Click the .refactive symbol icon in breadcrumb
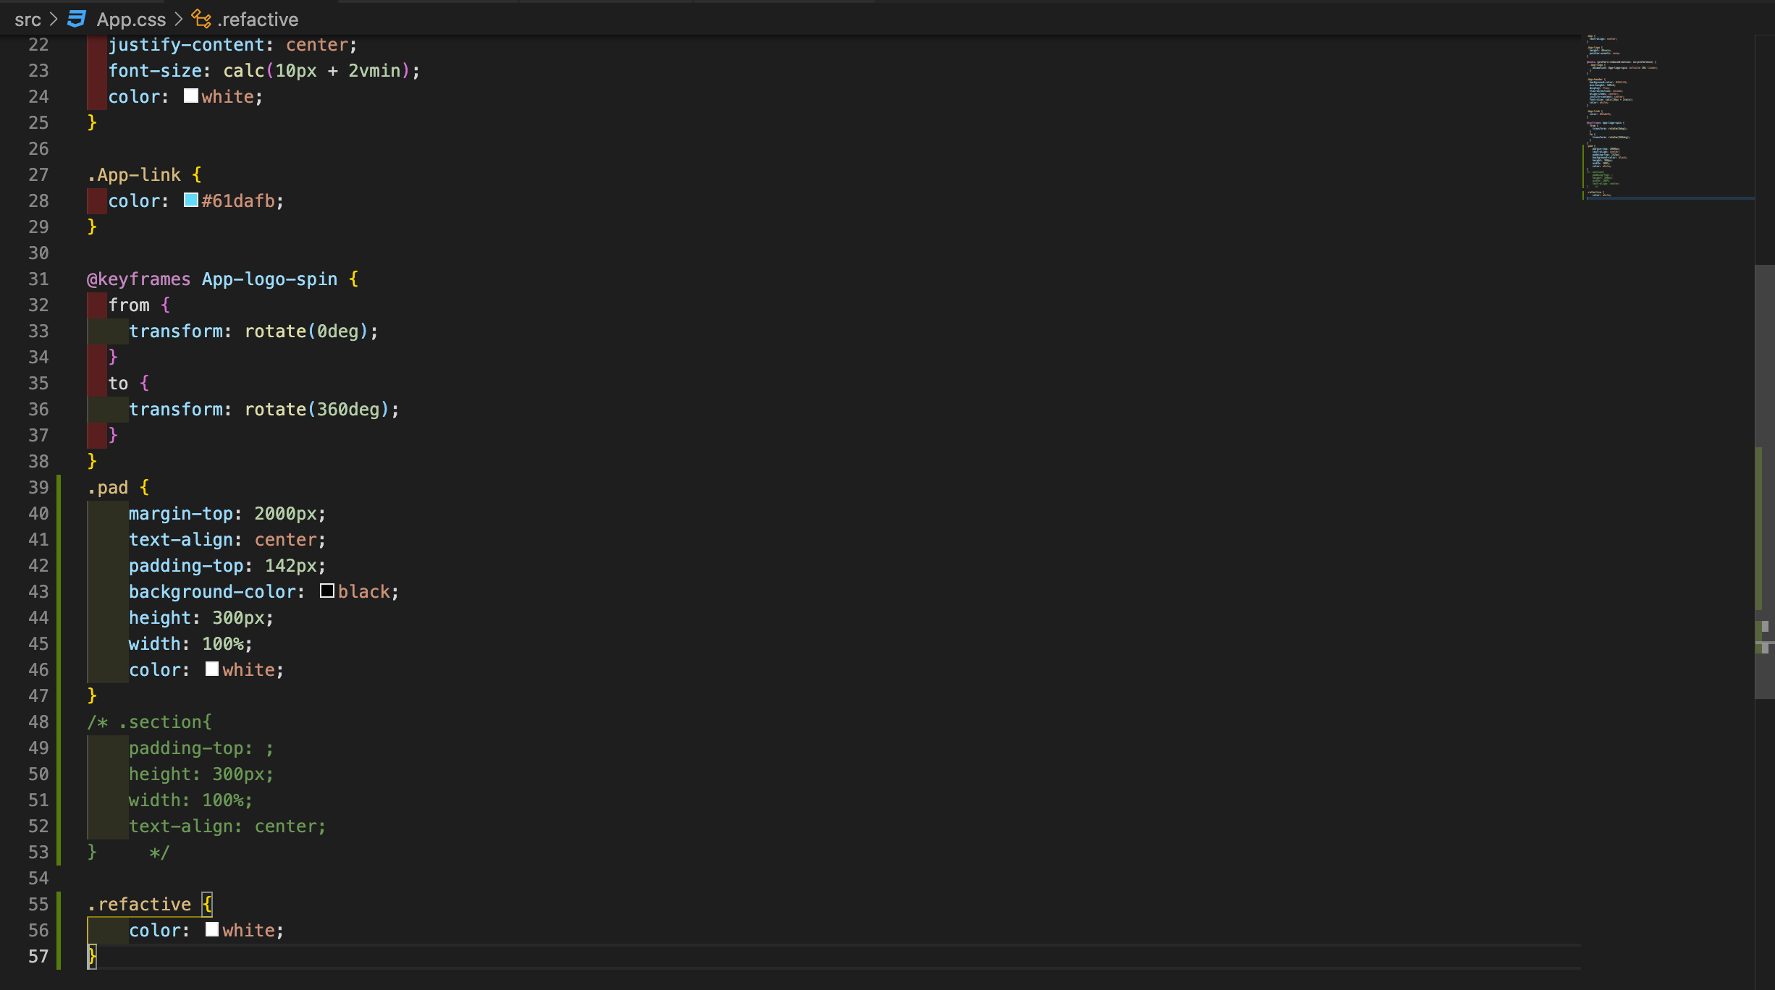The height and width of the screenshot is (990, 1775). 201,19
